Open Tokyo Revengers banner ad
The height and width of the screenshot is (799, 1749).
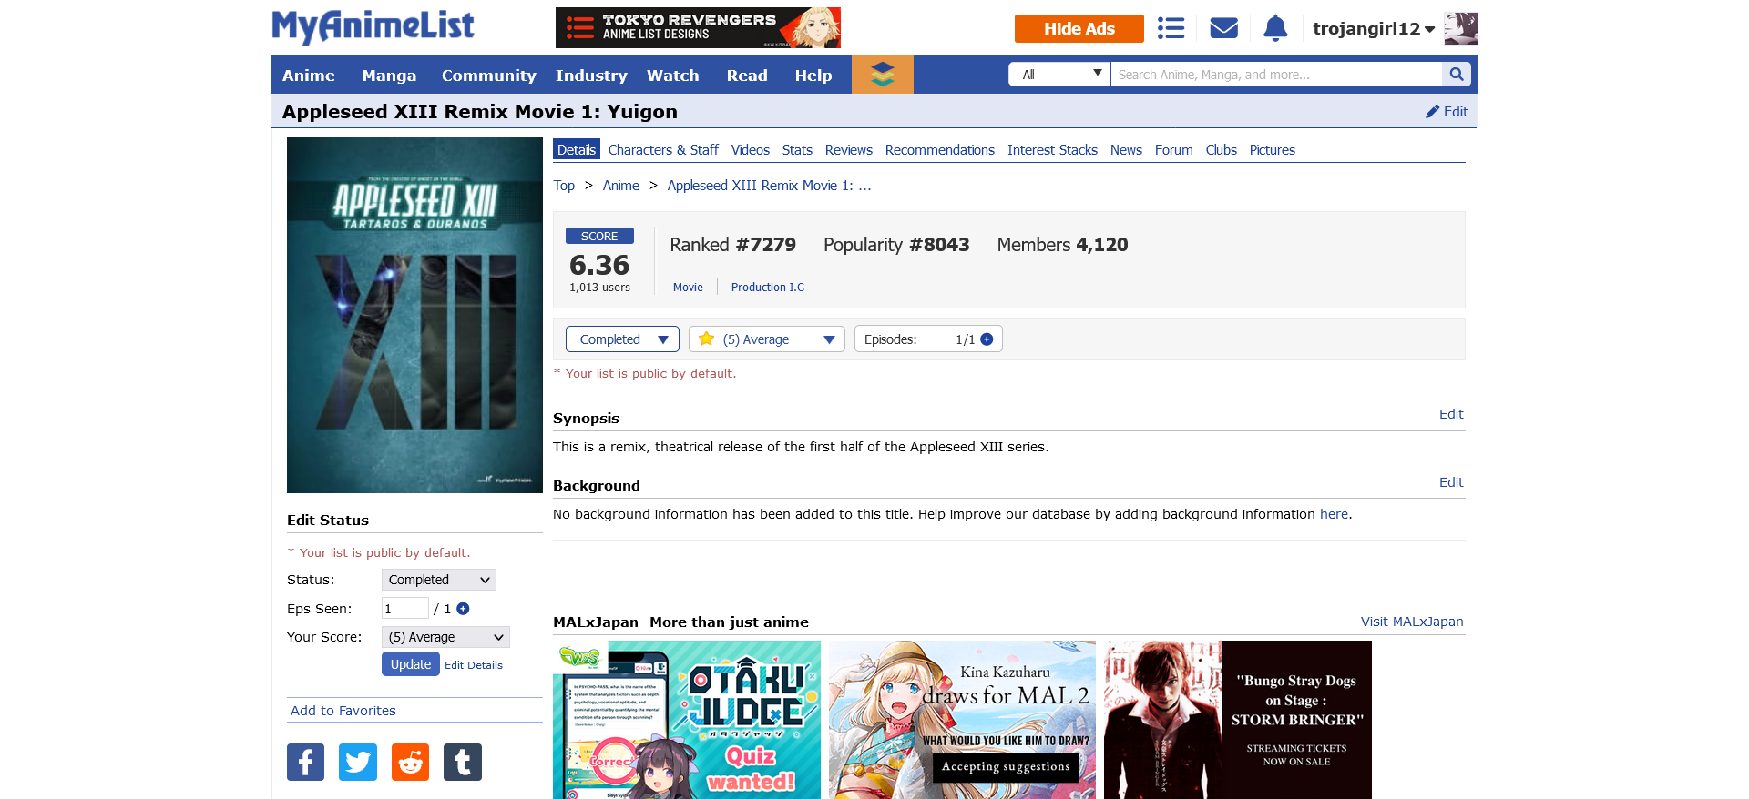[698, 27]
